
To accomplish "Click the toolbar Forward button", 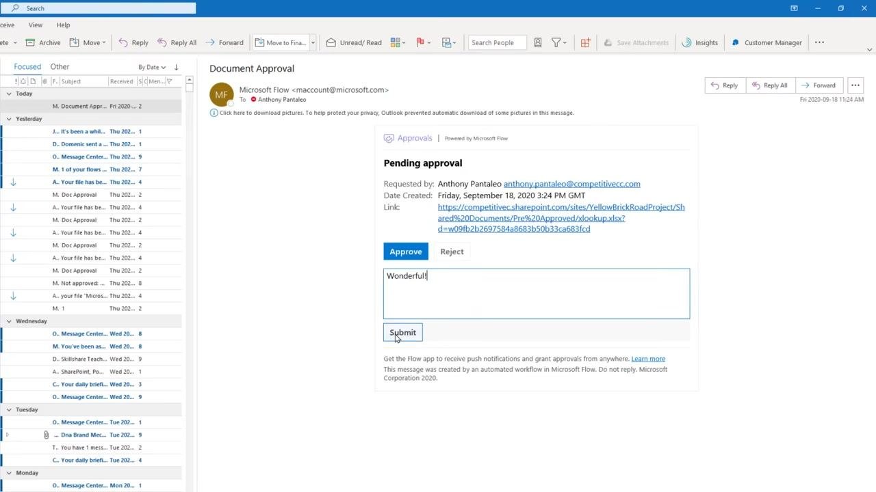I will click(224, 42).
